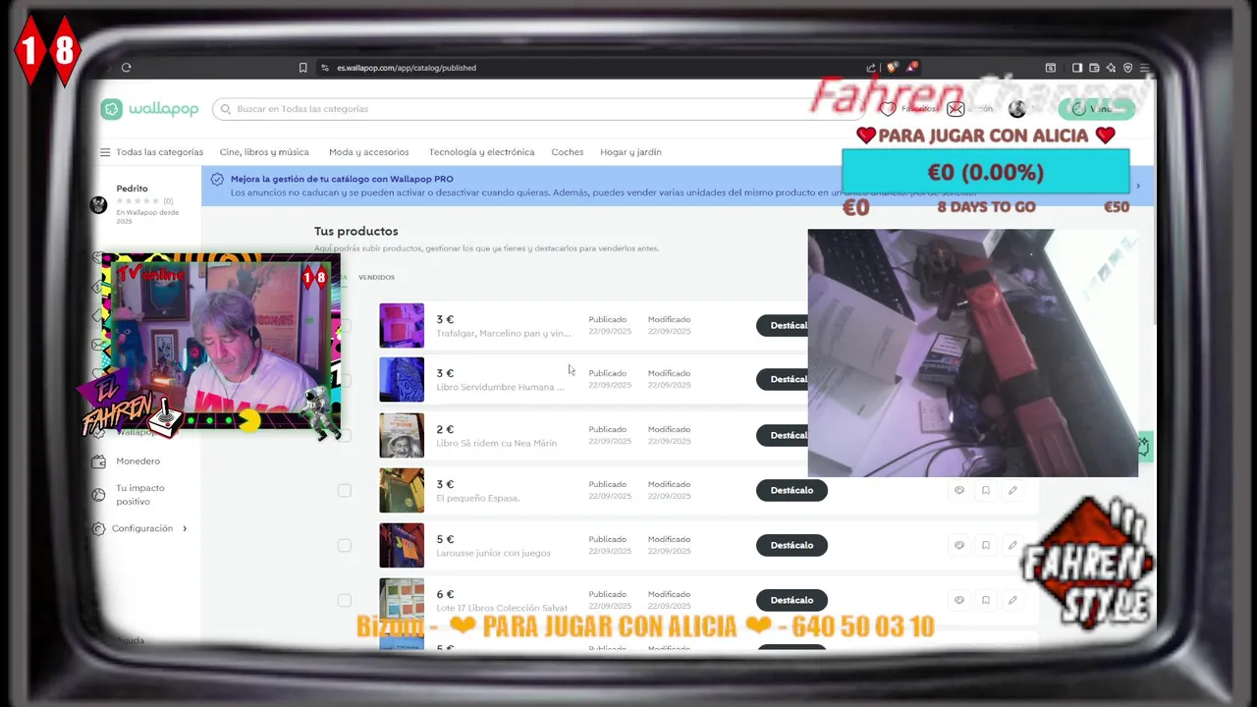Reserve Lote 17 Libros Colección Salvat via its bookmark icon
1257x707 pixels.
tap(986, 600)
